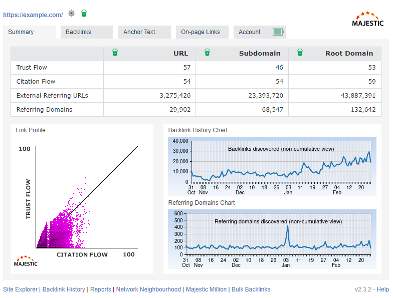
Task: Click the Majestic logo at top right
Action: pyautogui.click(x=367, y=19)
